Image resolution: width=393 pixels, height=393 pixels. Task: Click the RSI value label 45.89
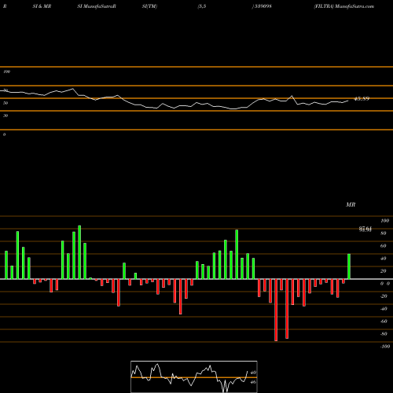pyautogui.click(x=362, y=99)
